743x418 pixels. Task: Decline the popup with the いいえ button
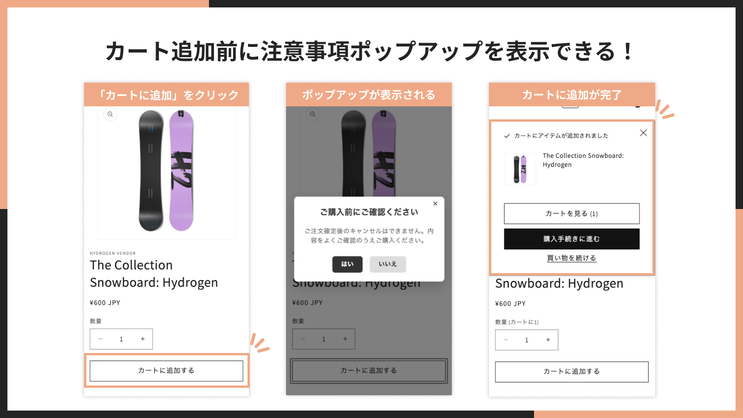tap(388, 264)
